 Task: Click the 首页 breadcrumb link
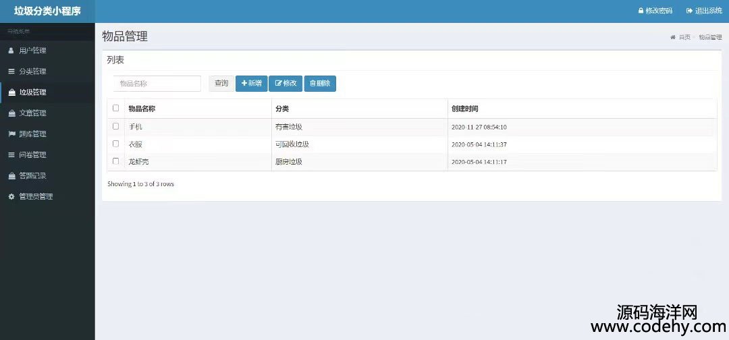[684, 37]
